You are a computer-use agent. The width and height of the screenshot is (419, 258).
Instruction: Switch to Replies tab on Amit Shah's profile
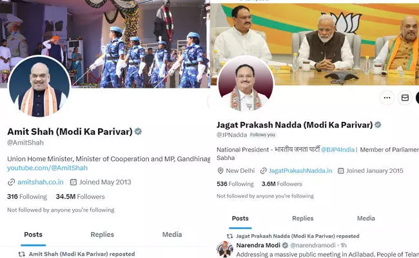(102, 235)
